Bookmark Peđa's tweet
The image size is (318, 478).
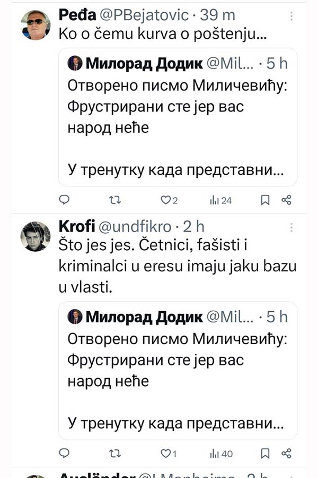266,200
